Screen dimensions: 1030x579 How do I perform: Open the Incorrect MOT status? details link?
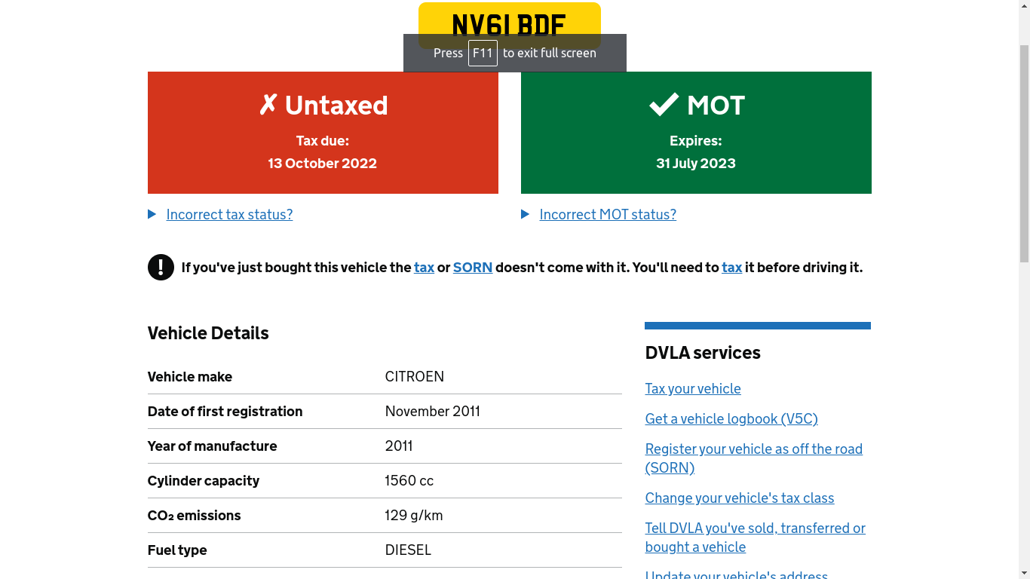(608, 214)
